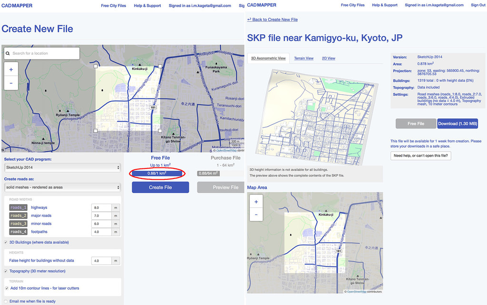
Task: Click footpaths width field 4.0
Action: (102, 232)
